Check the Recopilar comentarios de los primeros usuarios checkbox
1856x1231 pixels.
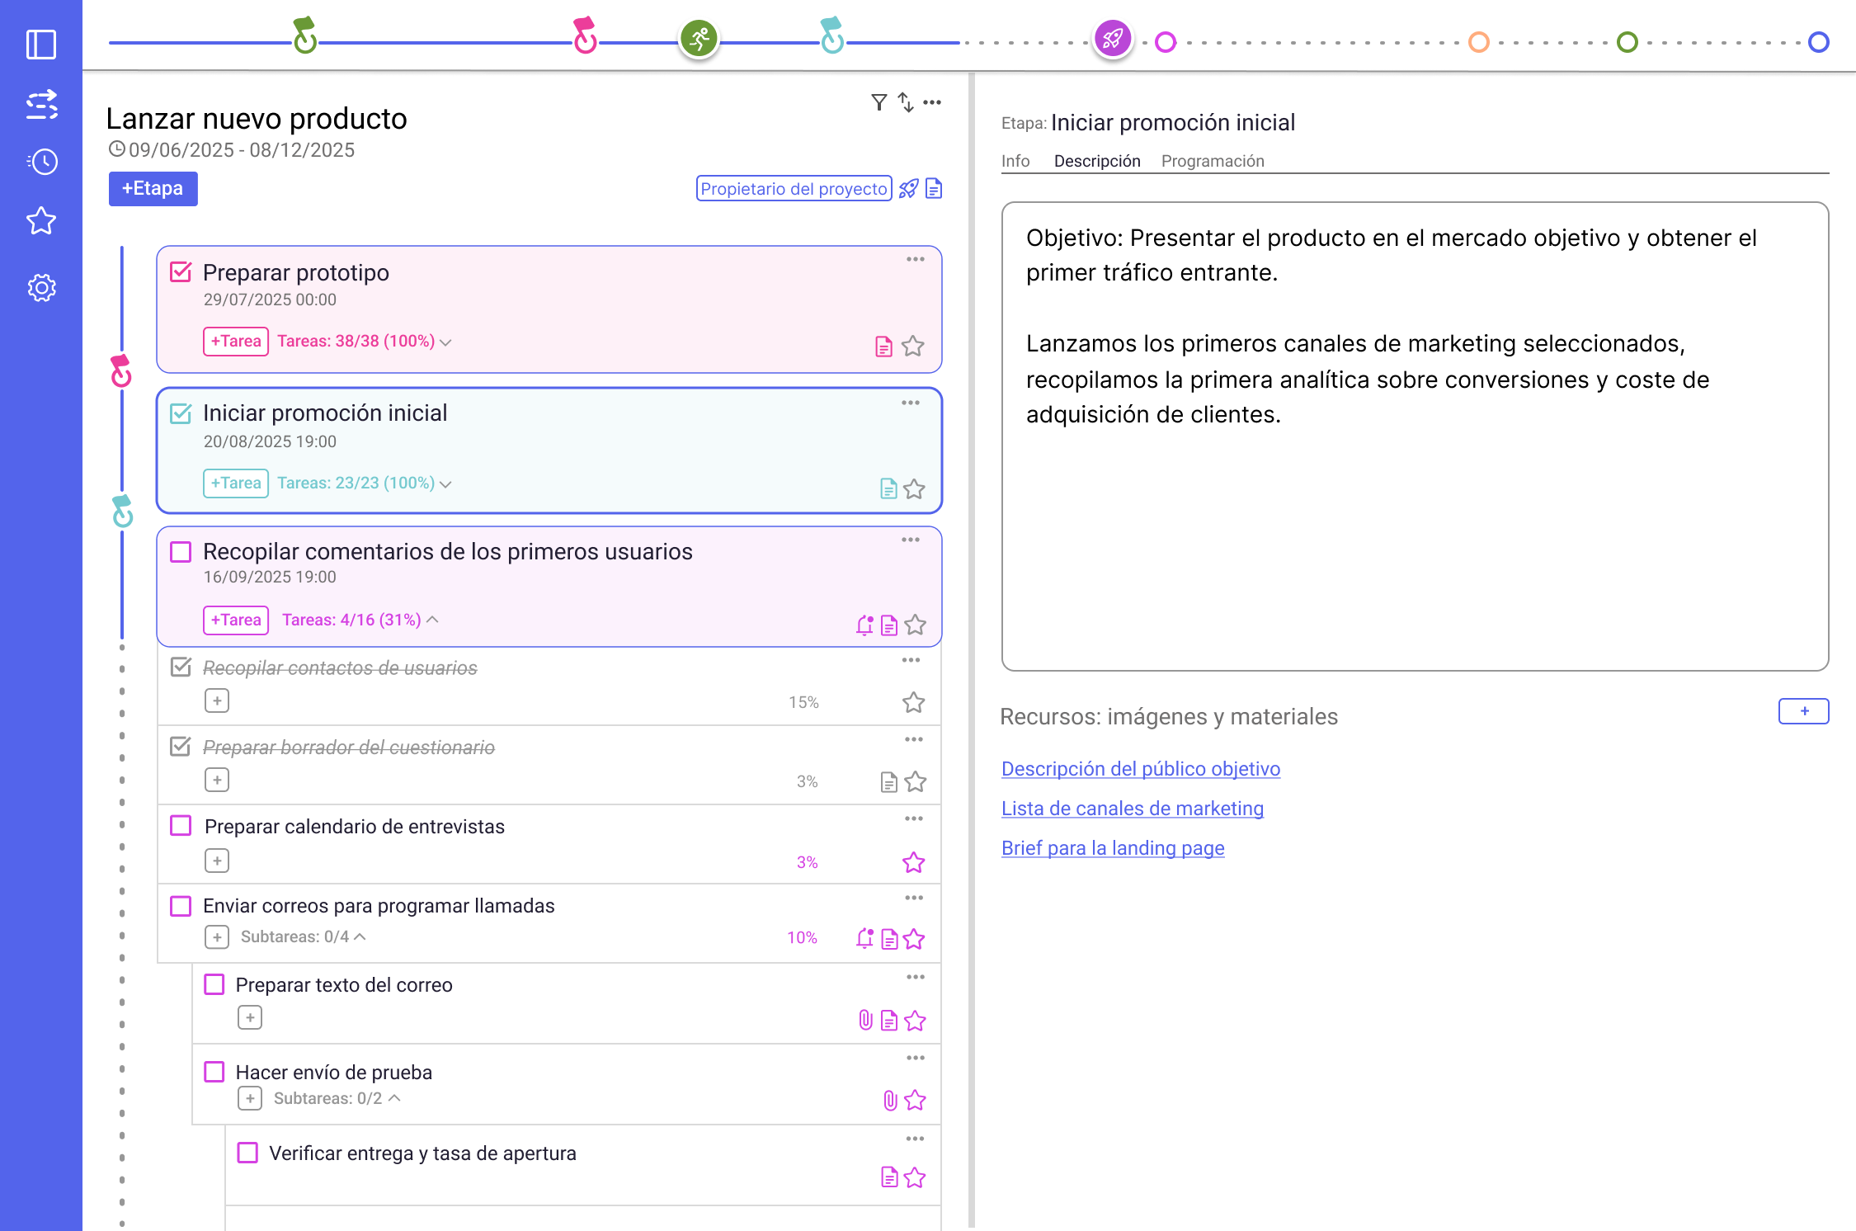pos(181,552)
